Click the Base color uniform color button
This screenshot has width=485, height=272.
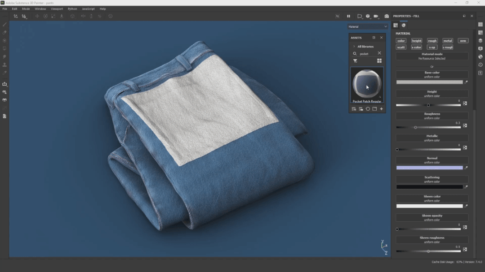tap(432, 75)
